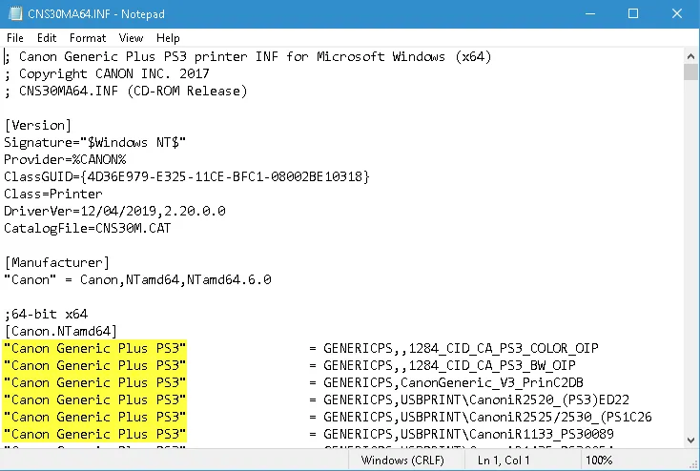700x471 pixels.
Task: Open the View menu
Action: [132, 38]
